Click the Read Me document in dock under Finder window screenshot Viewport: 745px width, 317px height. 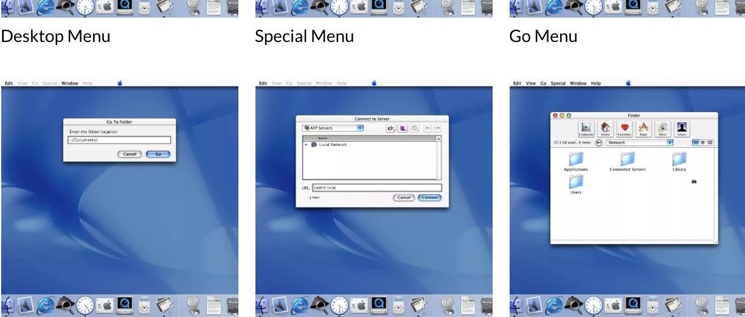click(x=721, y=304)
